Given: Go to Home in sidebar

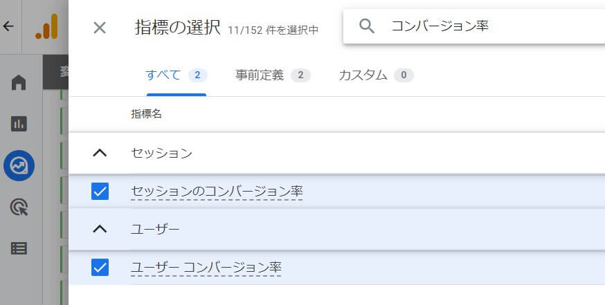Looking at the screenshot, I should click(19, 82).
